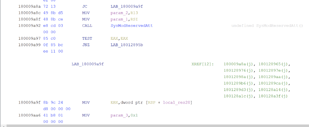Click param_3,0x1 operand
The width and height of the screenshot is (309, 127).
[124, 115]
